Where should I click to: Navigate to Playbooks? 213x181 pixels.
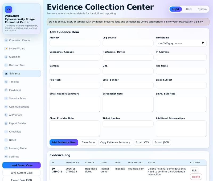click(x=22, y=90)
